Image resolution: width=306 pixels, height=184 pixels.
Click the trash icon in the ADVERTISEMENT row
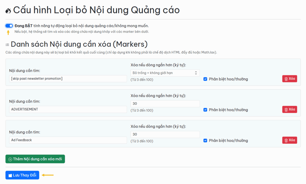[286, 109]
